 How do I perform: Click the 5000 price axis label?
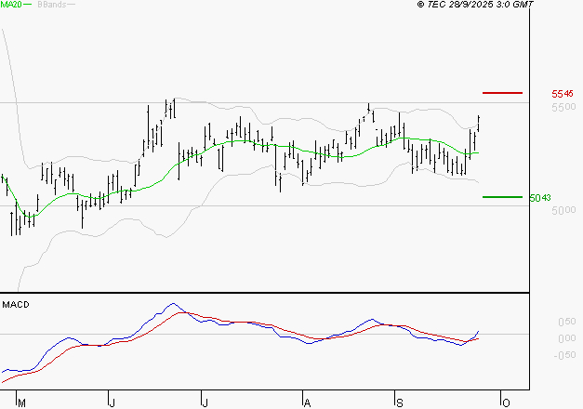563,210
